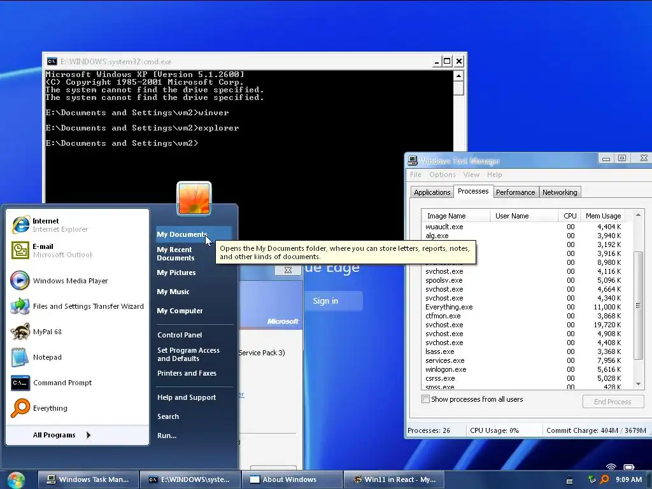This screenshot has height=489, width=652.
Task: Switch to Windows Task Manager taskbar button
Action: click(88, 479)
